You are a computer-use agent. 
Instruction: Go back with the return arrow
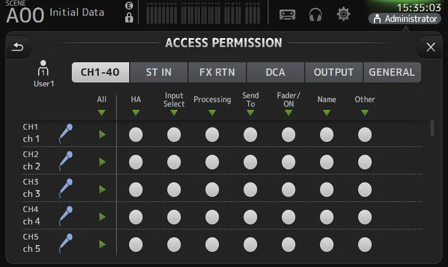click(18, 47)
